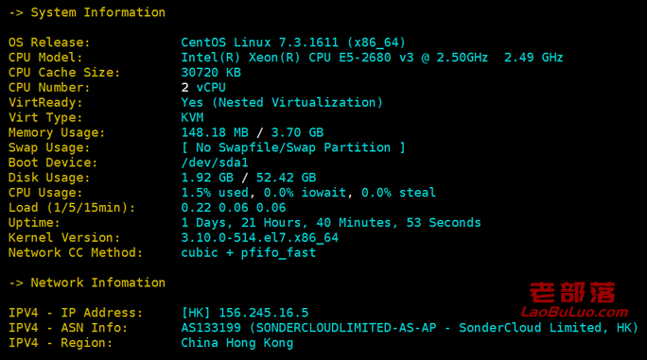Select the kernel version 3.10.0-514.el7.x86_64
Viewport: 647px width, 360px height.
tap(259, 237)
